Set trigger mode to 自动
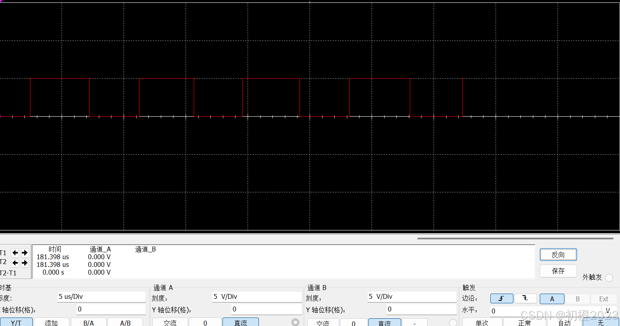 564,322
